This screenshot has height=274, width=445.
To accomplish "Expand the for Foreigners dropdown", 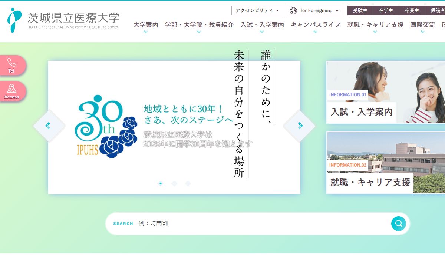I will 315,10.
